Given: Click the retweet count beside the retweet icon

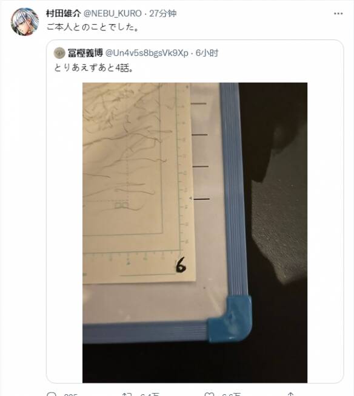Looking at the screenshot, I should click(x=149, y=395).
